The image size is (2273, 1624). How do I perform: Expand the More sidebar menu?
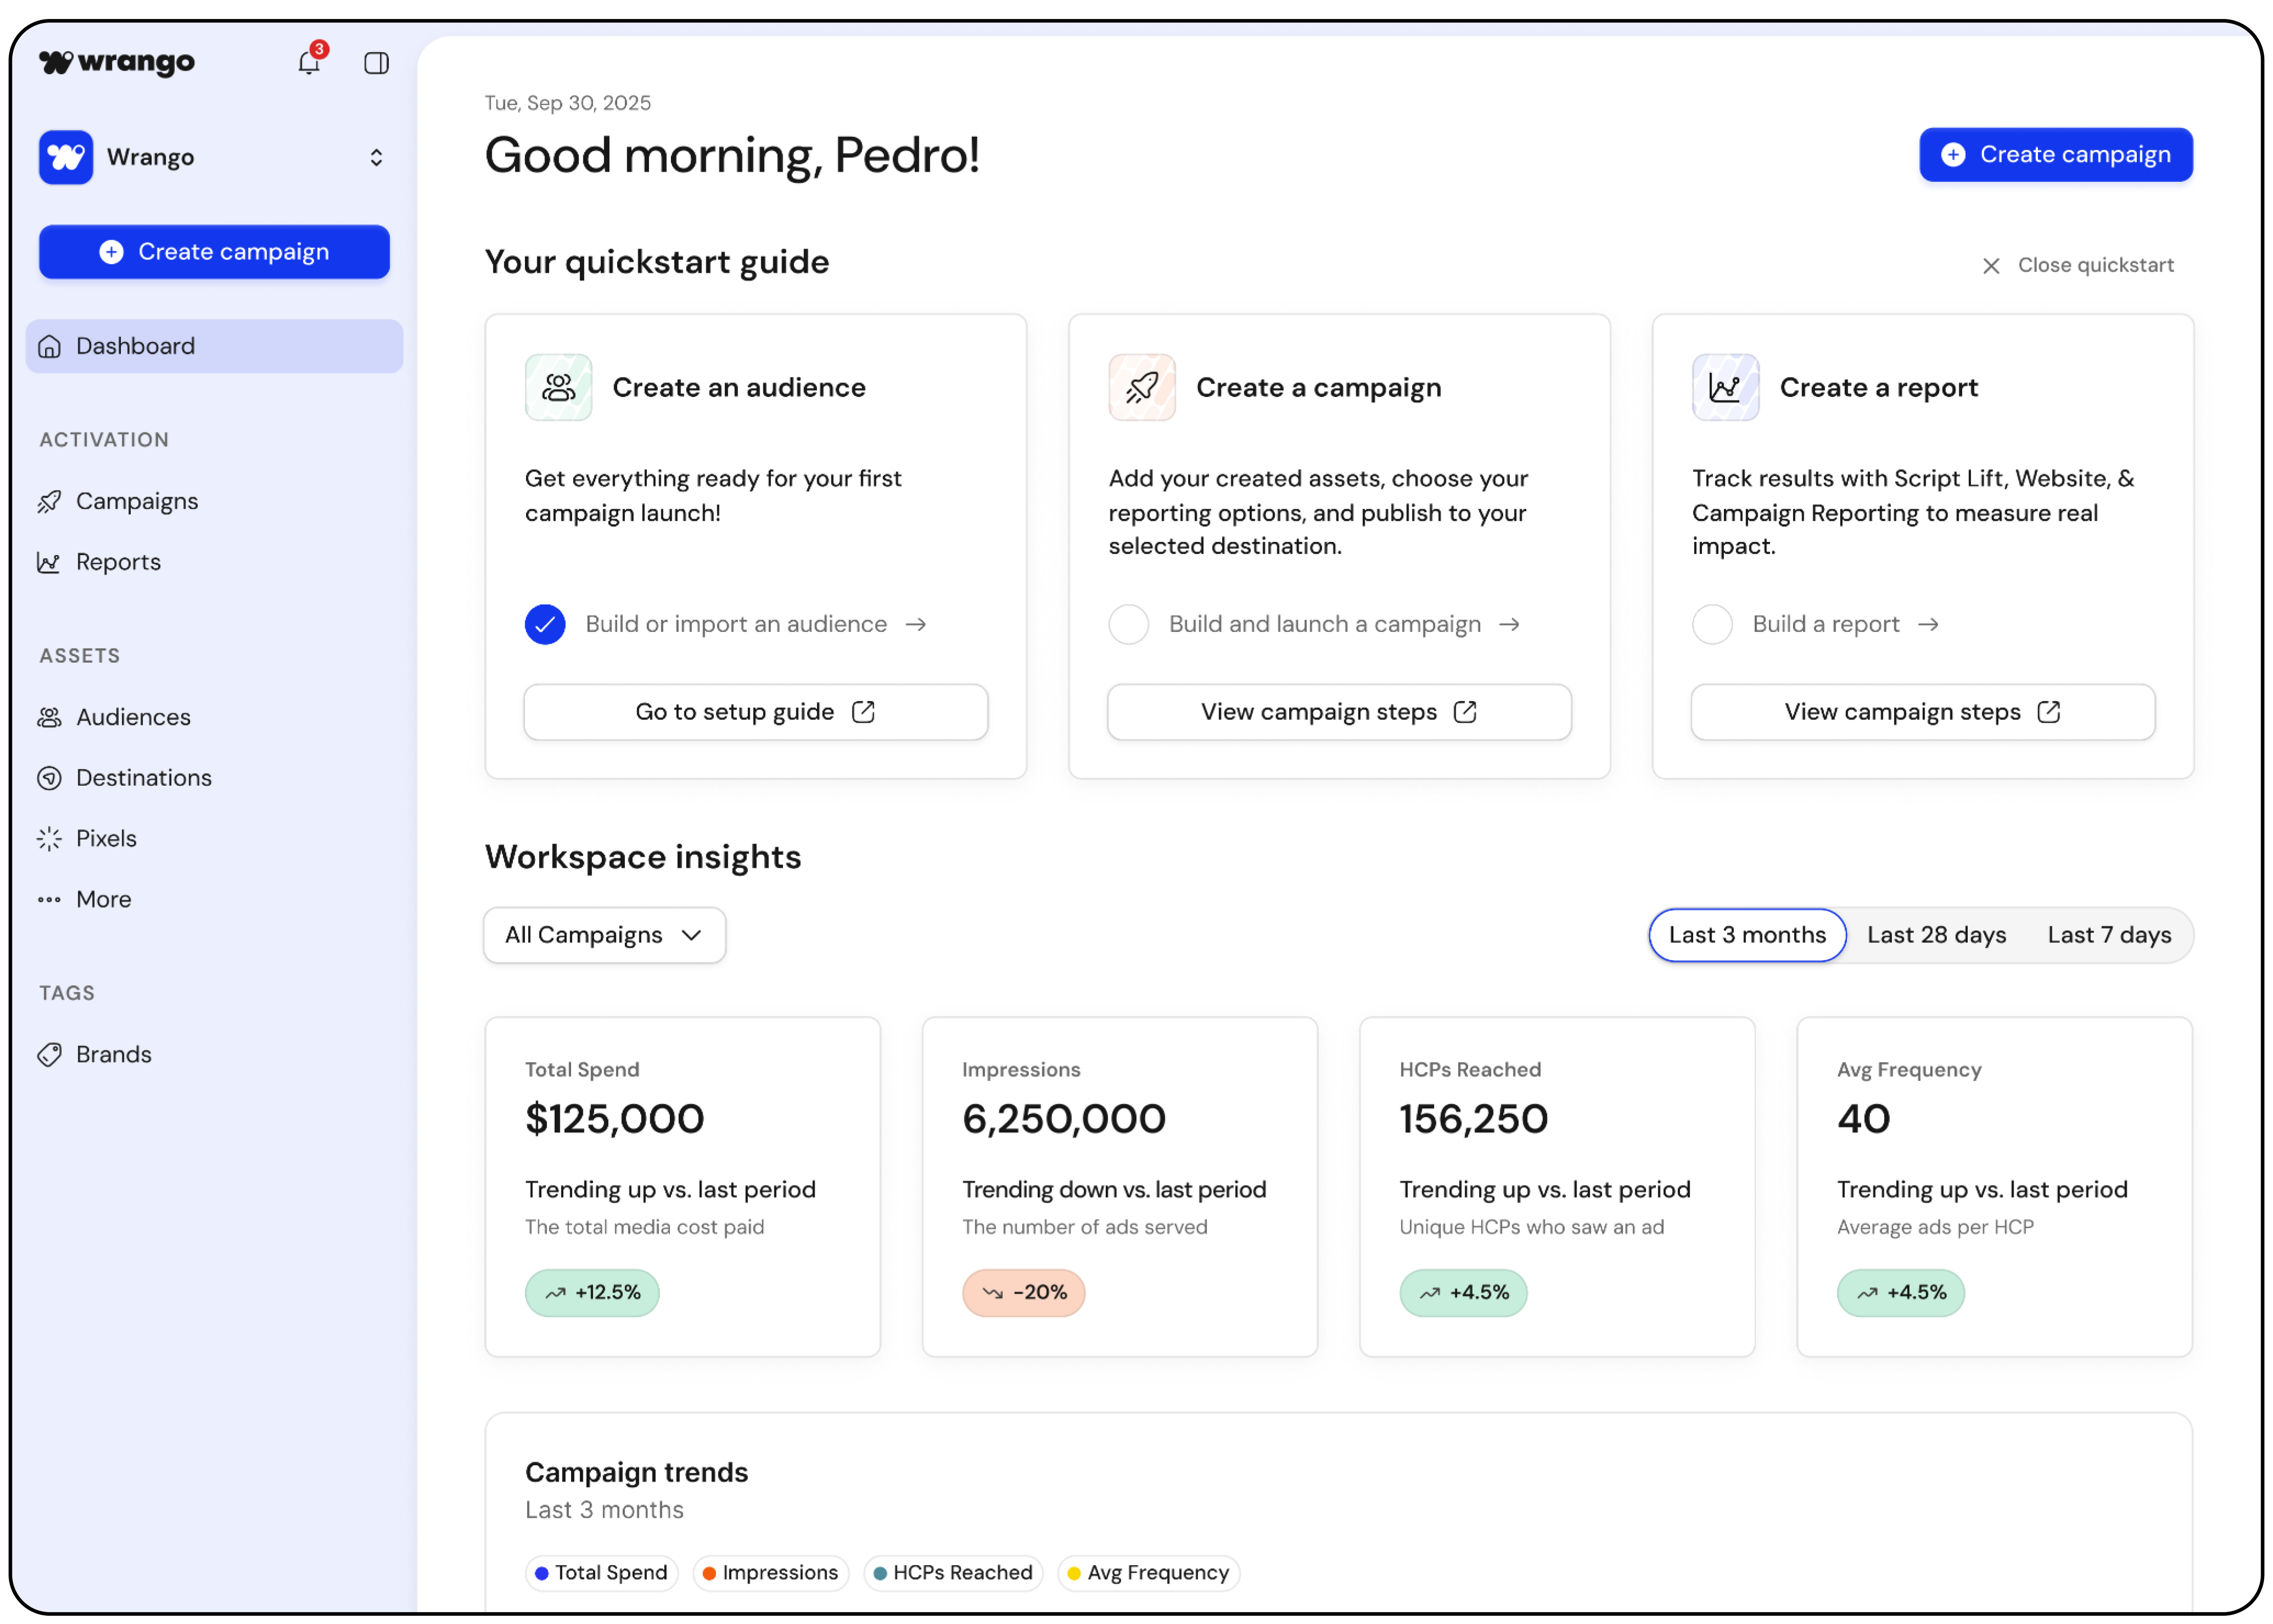[103, 899]
